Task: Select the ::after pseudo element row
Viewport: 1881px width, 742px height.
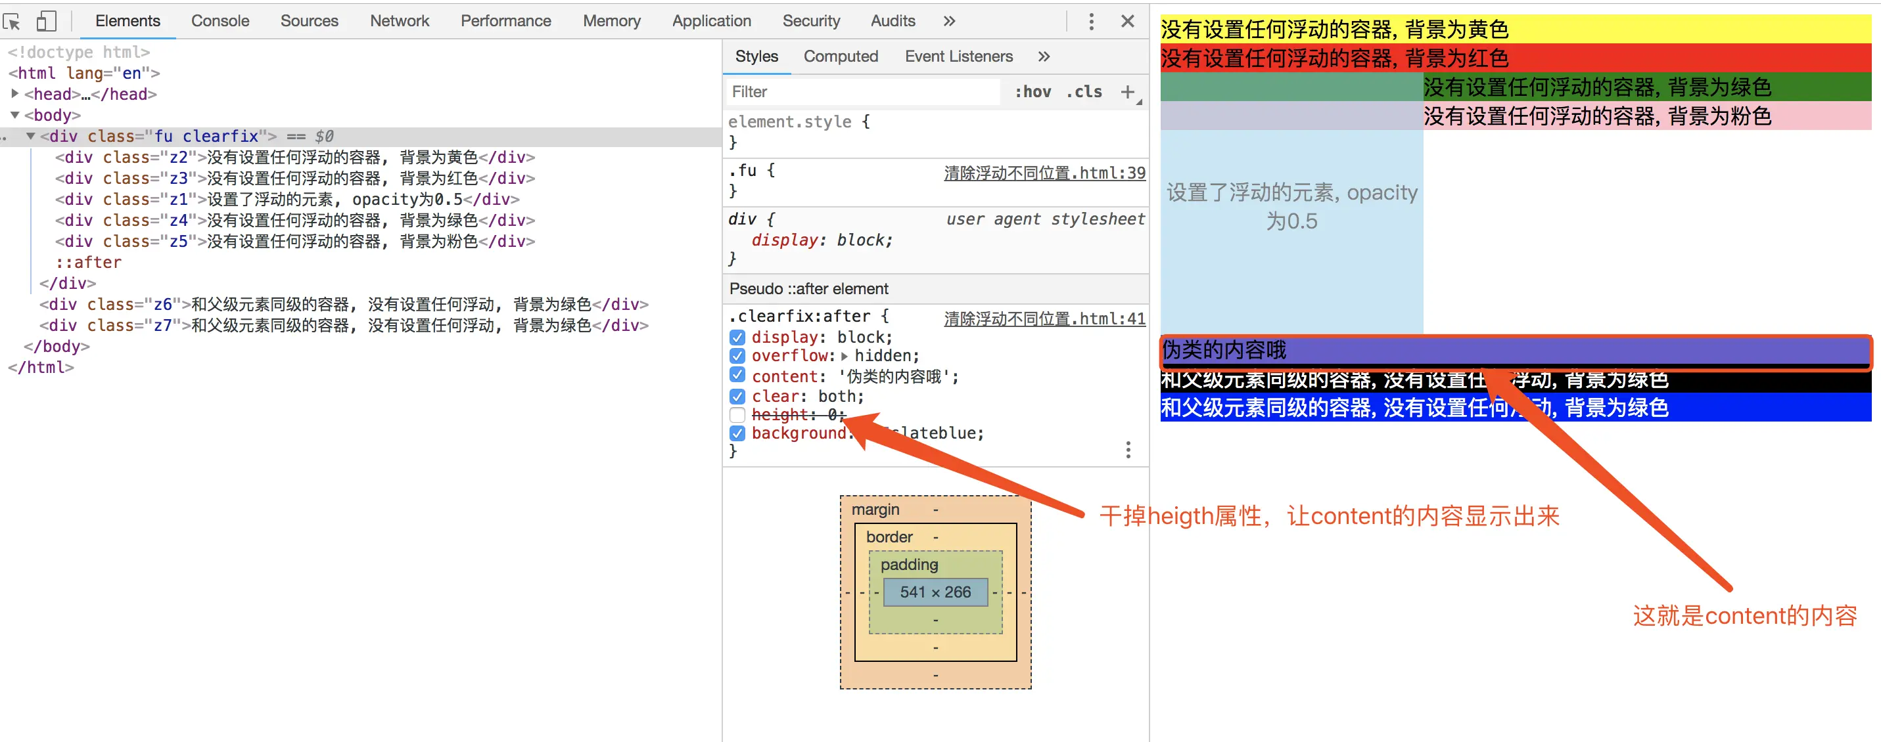Action: tap(88, 263)
